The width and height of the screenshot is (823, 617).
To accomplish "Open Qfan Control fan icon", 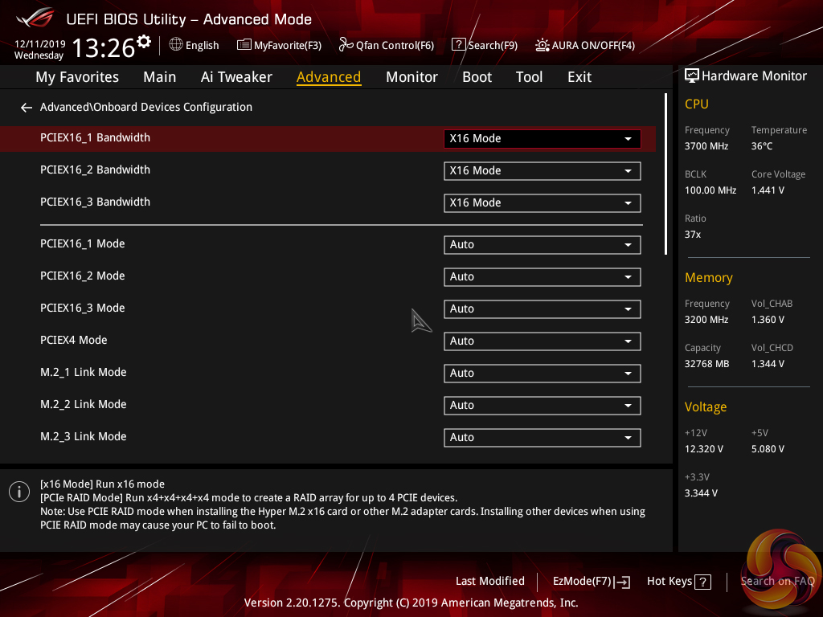I will point(346,45).
